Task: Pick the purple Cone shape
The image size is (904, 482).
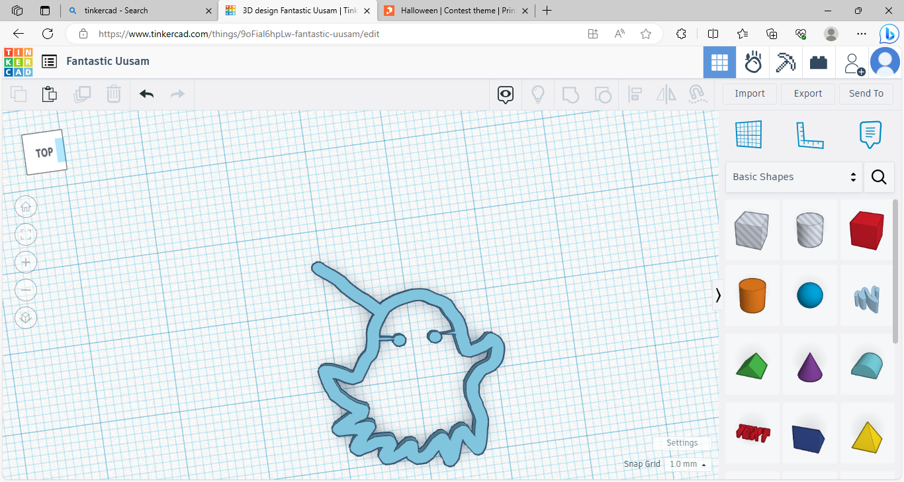Action: point(810,366)
